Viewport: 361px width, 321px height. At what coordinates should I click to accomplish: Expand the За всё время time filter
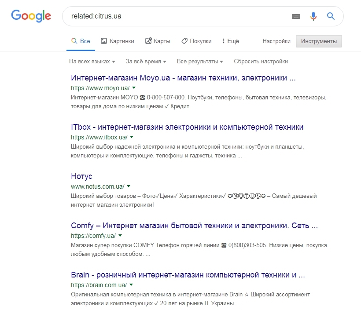tap(146, 62)
